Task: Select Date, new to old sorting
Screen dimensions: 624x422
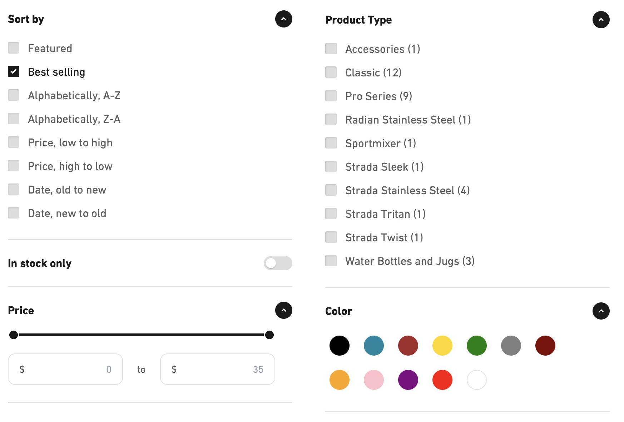Action: click(x=14, y=213)
